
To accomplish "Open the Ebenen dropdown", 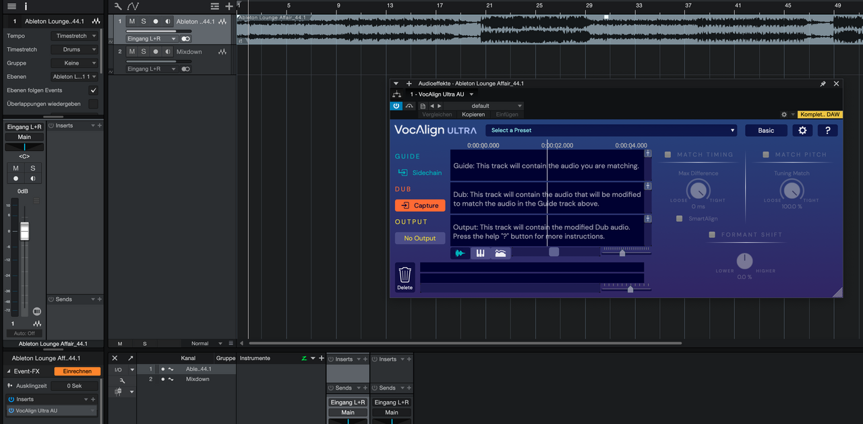I will pyautogui.click(x=75, y=77).
